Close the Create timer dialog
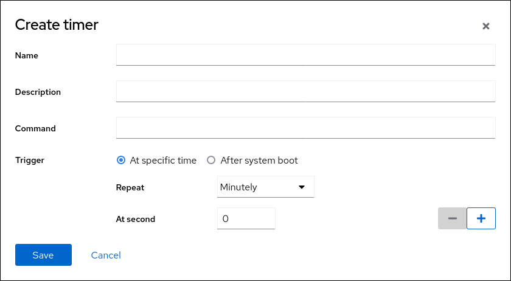The width and height of the screenshot is (511, 281). [486, 26]
